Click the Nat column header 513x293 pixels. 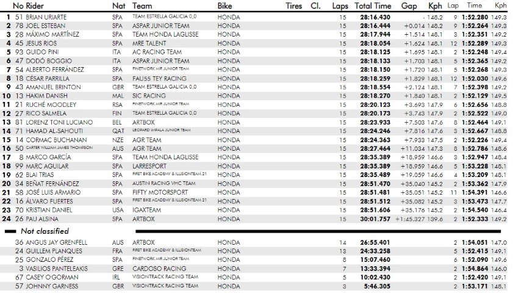tap(118, 5)
